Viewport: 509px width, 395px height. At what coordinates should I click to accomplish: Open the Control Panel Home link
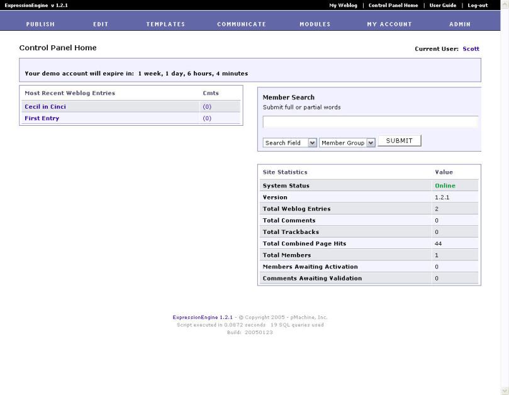click(393, 5)
